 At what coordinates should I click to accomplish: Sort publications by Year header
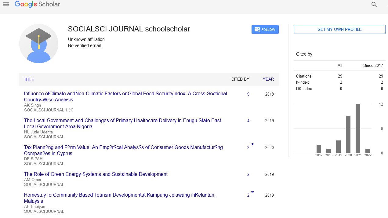[268, 79]
